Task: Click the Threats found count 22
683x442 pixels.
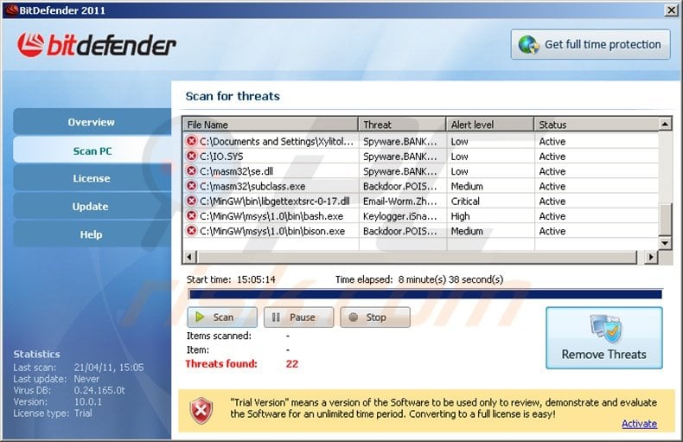Action: (x=292, y=364)
